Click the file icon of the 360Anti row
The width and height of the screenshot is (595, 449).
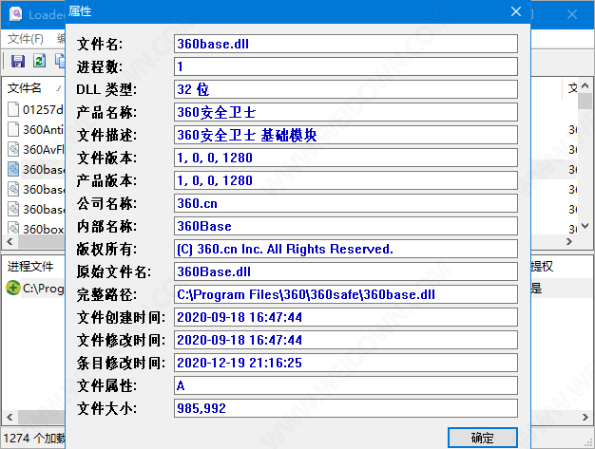pyautogui.click(x=13, y=129)
